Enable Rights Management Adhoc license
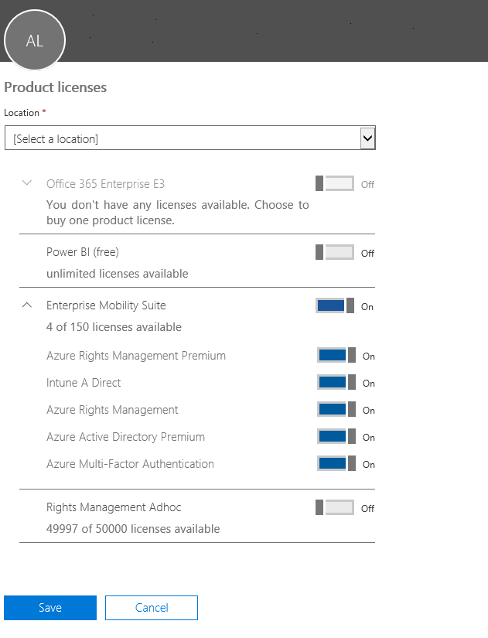The height and width of the screenshot is (638, 488). tap(335, 507)
